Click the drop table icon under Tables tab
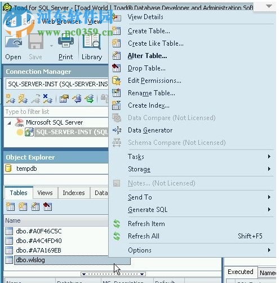The width and height of the screenshot is (280, 283). click(x=47, y=206)
